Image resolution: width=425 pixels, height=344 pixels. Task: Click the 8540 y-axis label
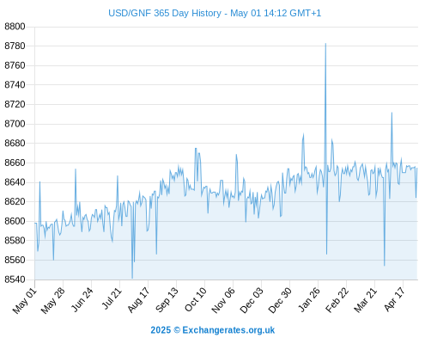pos(15,279)
